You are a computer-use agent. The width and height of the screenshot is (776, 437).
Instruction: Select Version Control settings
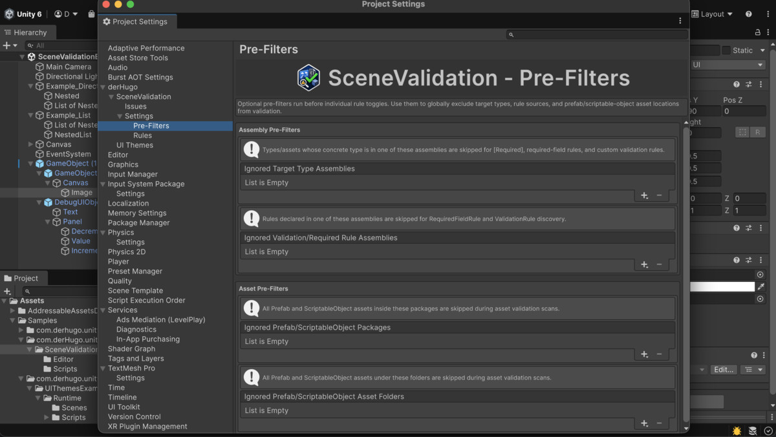[x=135, y=417]
